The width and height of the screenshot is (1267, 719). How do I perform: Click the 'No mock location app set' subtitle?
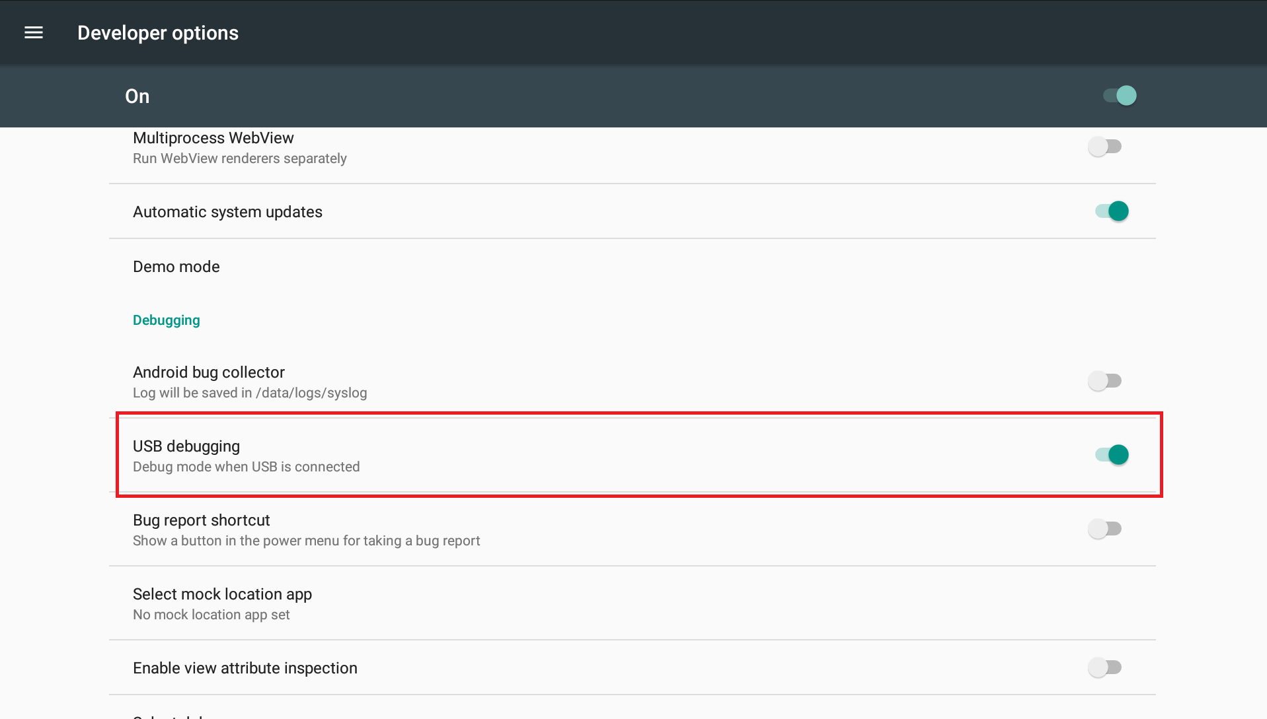[x=211, y=615]
